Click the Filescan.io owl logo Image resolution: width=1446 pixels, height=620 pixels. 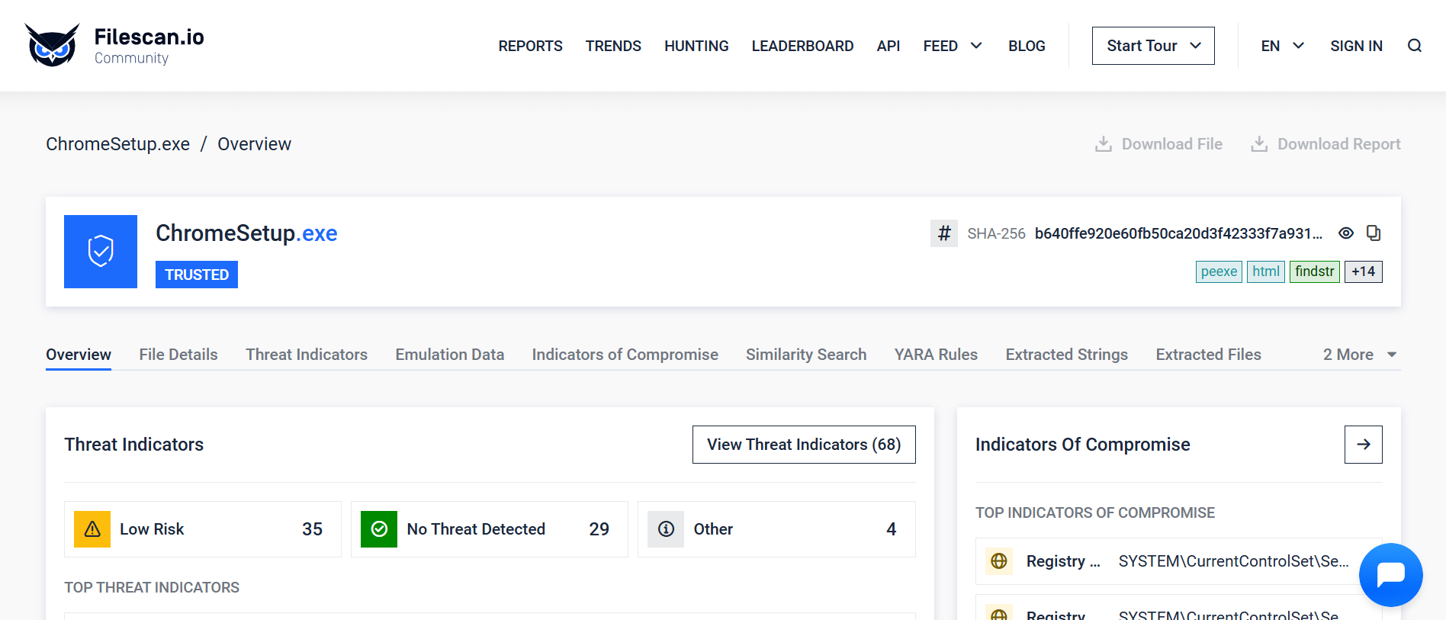click(x=52, y=46)
